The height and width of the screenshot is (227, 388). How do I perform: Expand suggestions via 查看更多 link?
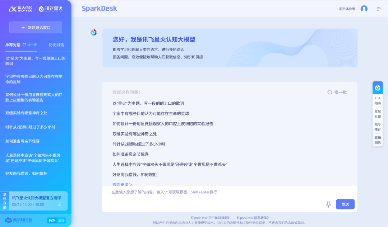122,184
